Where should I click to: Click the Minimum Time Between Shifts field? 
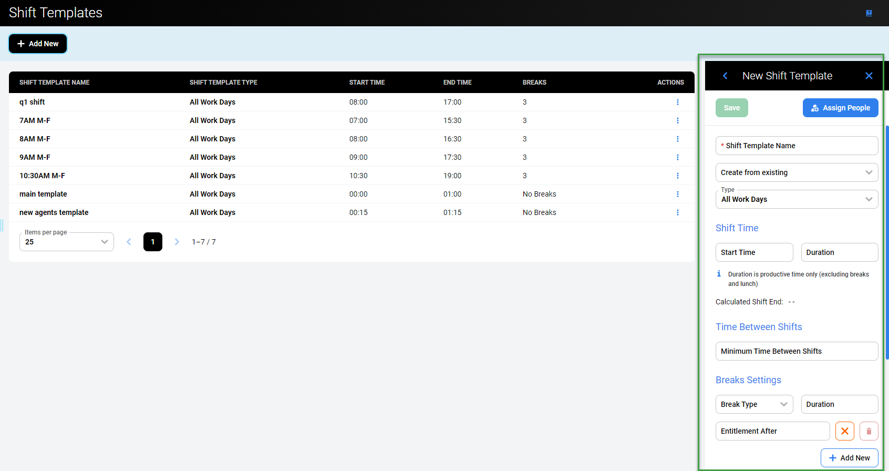coord(797,351)
